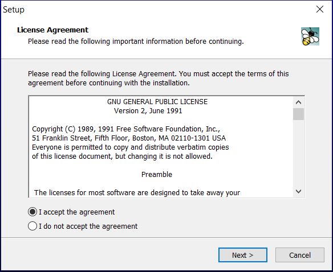Click the license scrollbar up arrow
This screenshot has height=272, width=333.
point(298,102)
